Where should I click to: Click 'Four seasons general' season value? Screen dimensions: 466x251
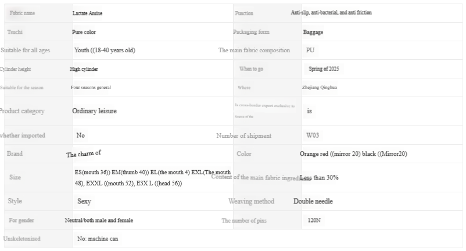91,88
